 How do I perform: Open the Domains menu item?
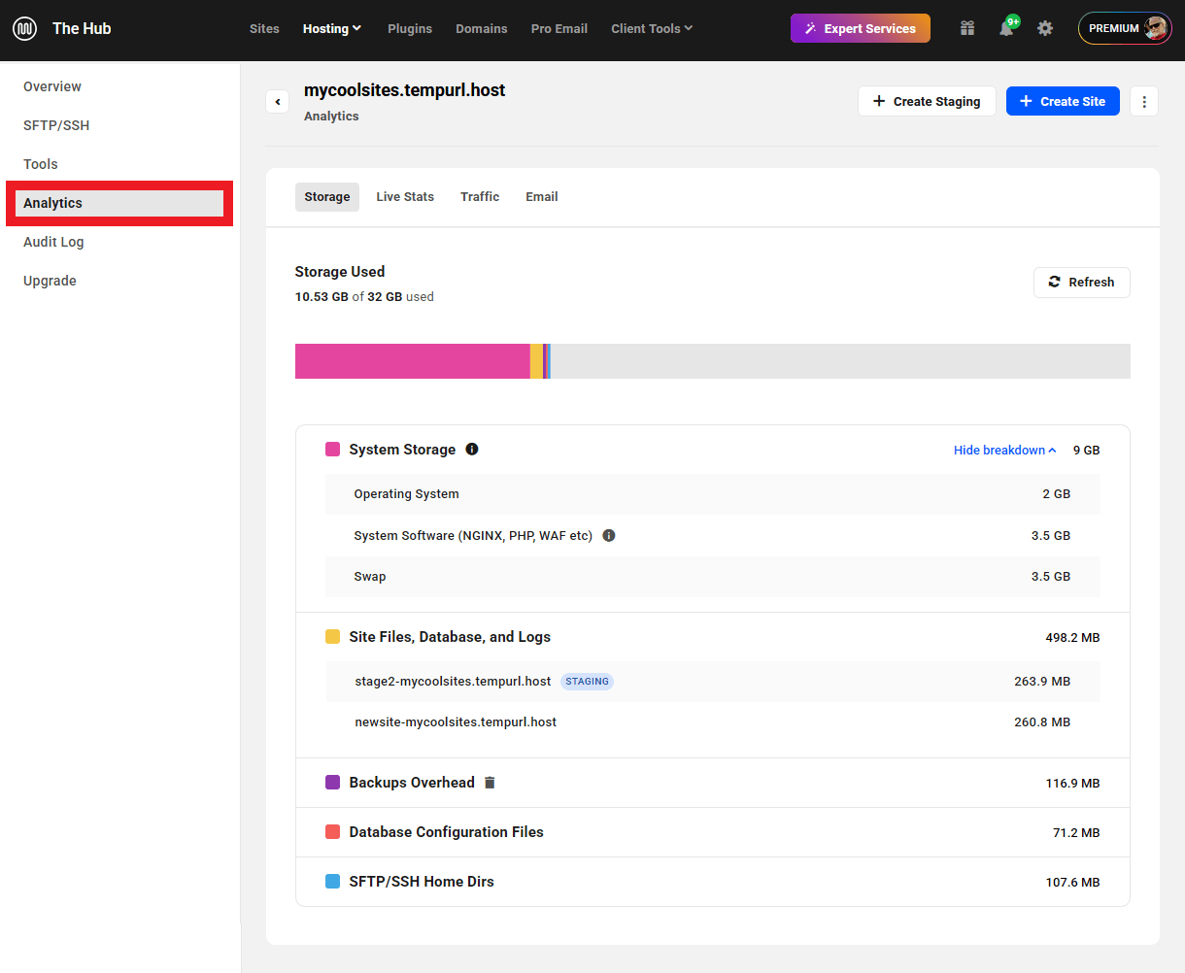coord(482,28)
